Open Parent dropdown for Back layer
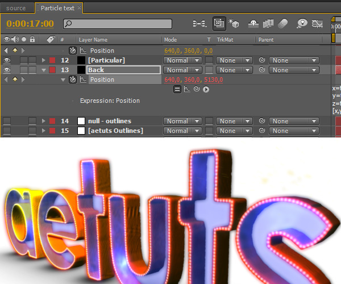 coord(294,70)
